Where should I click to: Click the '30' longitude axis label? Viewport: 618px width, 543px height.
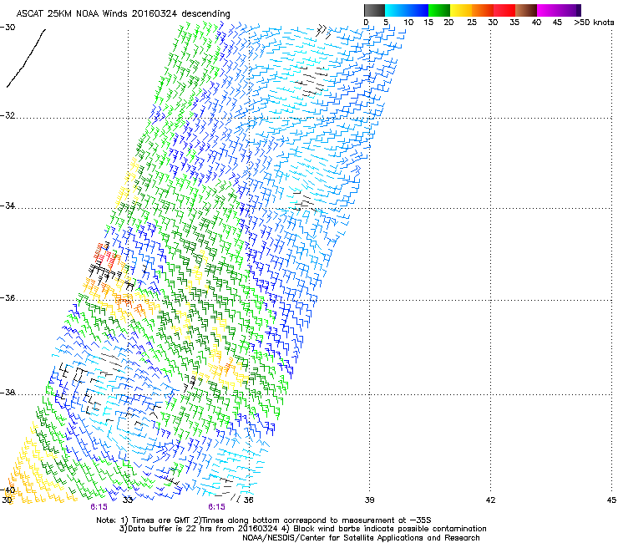(7, 500)
